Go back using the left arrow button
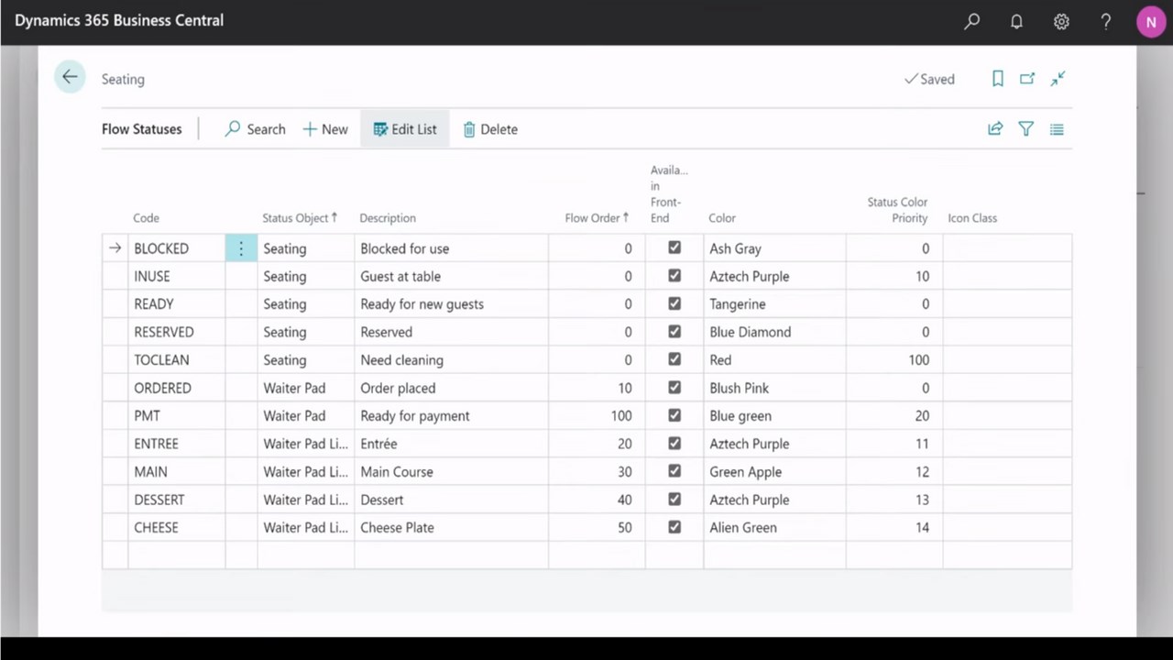This screenshot has width=1173, height=660. 70,78
